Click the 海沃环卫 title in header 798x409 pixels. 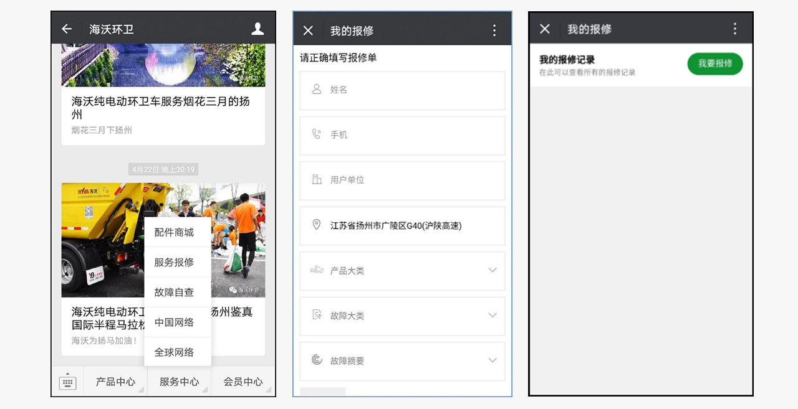pos(112,29)
